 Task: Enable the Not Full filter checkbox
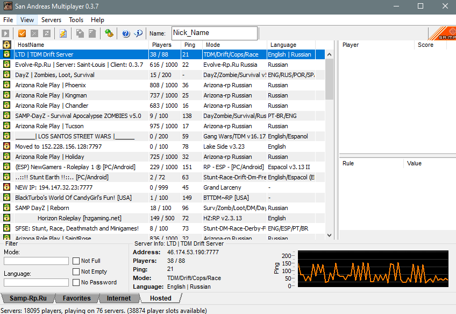click(x=76, y=261)
